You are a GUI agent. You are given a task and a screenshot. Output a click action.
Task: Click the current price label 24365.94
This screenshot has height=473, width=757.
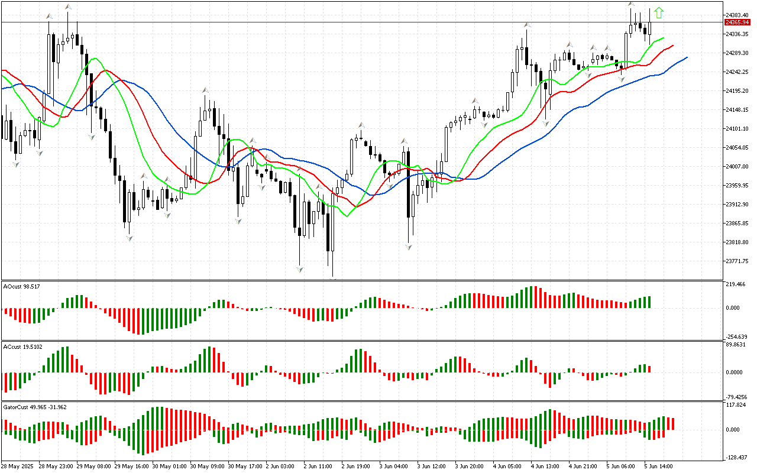point(737,22)
